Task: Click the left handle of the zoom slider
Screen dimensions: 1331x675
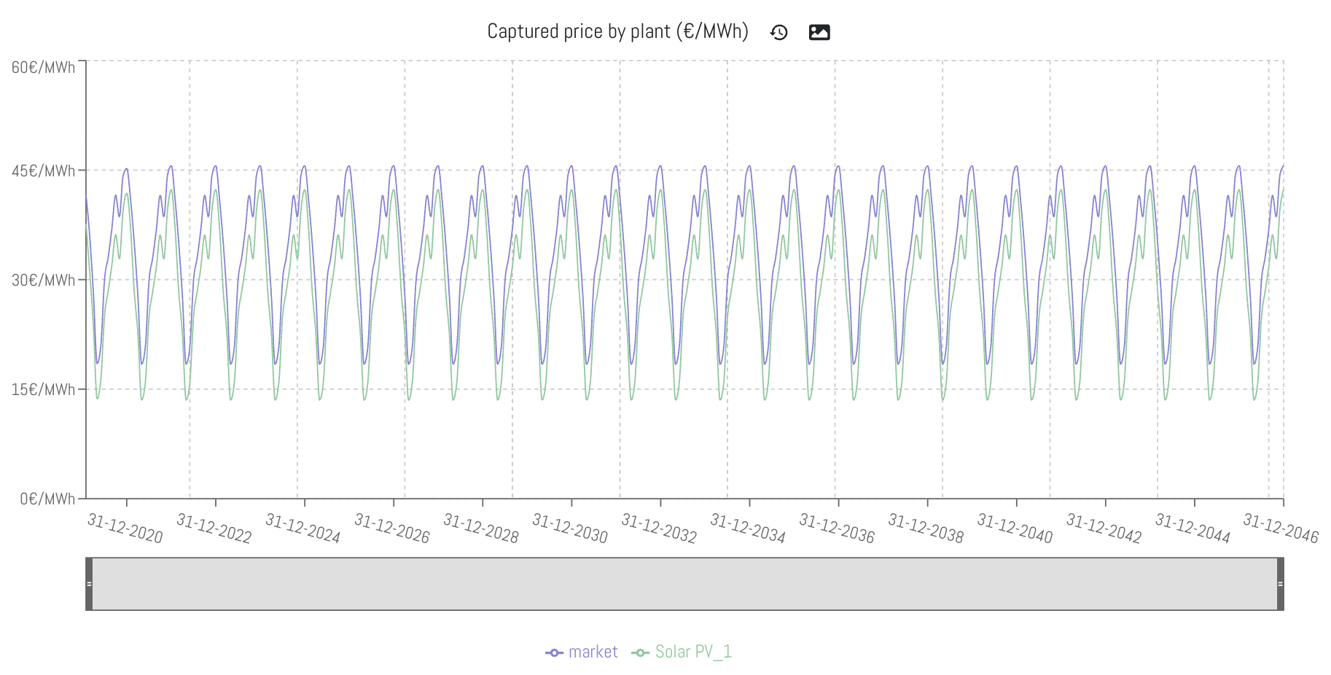Action: [x=89, y=584]
